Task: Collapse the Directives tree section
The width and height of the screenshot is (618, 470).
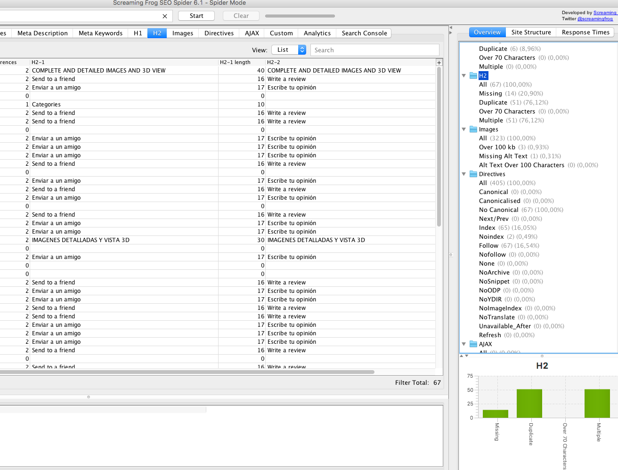Action: tap(464, 174)
